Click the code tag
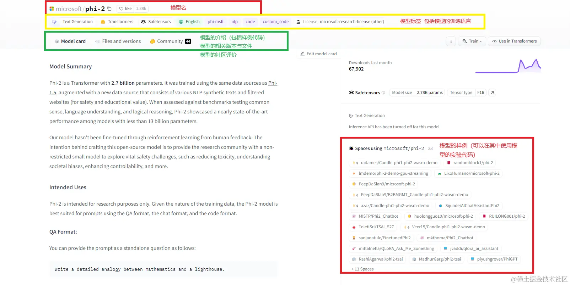 coord(250,22)
